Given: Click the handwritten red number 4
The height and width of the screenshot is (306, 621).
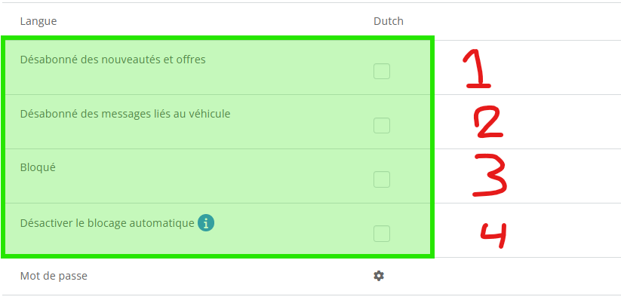Looking at the screenshot, I should coord(493,236).
